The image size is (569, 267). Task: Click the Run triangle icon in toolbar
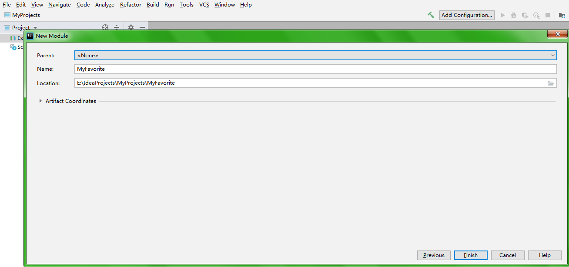coord(503,15)
